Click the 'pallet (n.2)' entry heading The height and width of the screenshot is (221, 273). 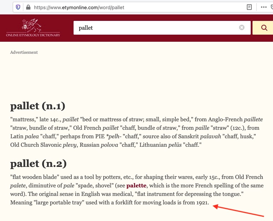click(39, 164)
